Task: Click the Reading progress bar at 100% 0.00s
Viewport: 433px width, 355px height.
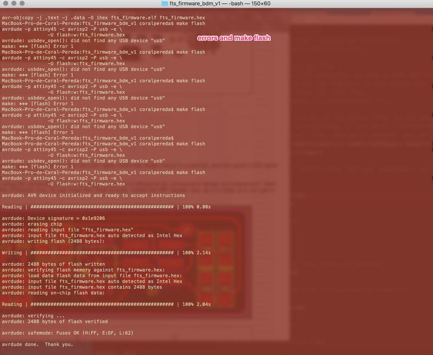Action: [106, 207]
